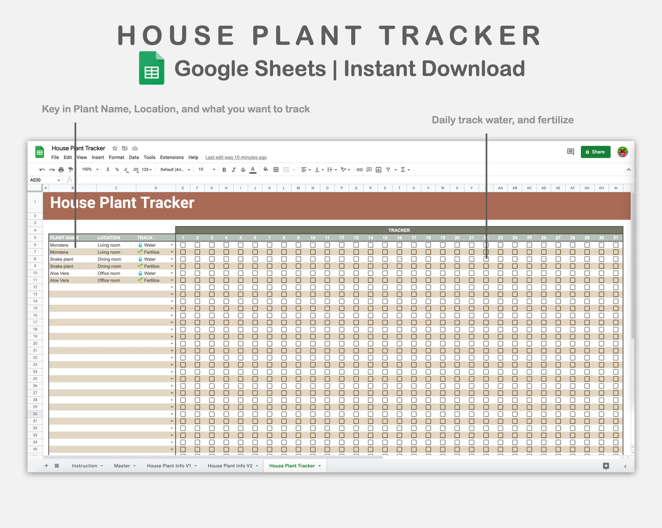
Task: Click the Share button
Action: 596,152
